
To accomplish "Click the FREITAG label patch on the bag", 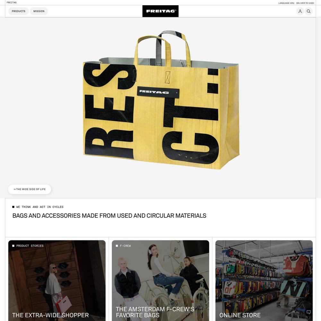I will point(158,92).
